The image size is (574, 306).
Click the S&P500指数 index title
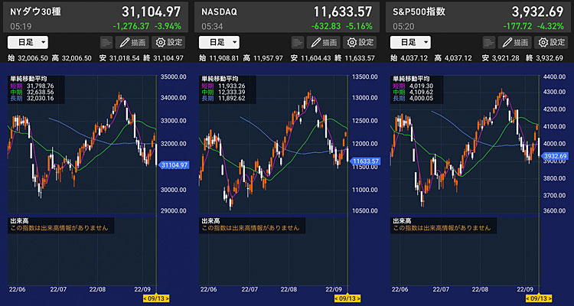419,11
